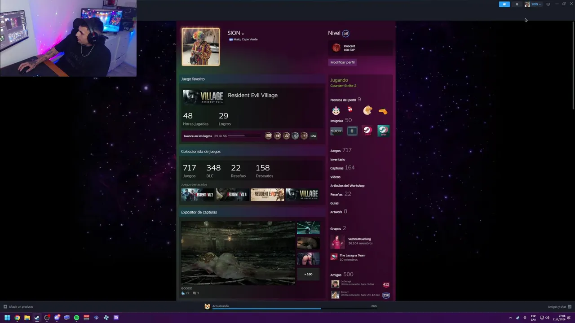Show hidden system tray icons chevron
The width and height of the screenshot is (575, 323).
(510, 318)
